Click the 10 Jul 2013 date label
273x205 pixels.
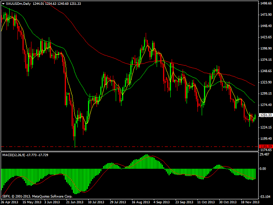click(96, 202)
